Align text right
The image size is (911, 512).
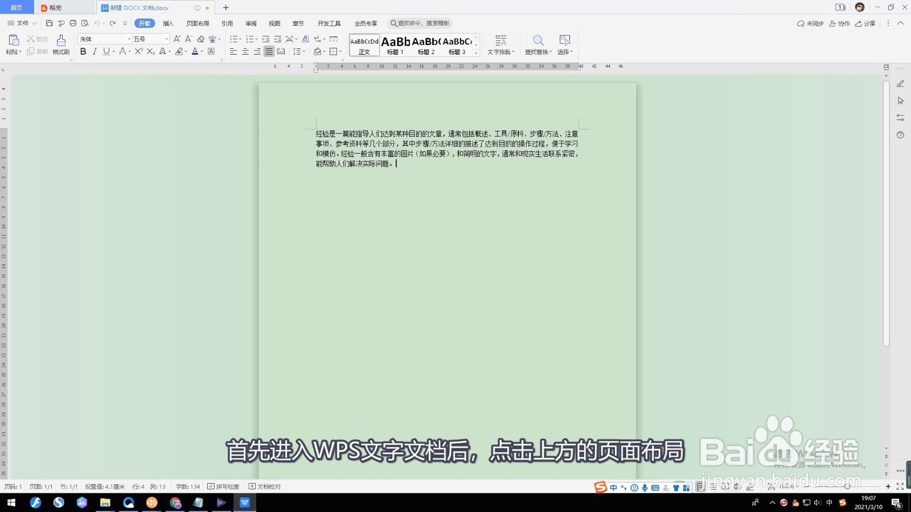[257, 51]
